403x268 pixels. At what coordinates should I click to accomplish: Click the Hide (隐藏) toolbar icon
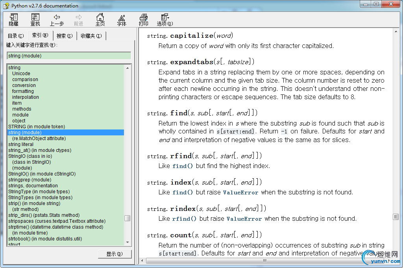pyautogui.click(x=14, y=20)
